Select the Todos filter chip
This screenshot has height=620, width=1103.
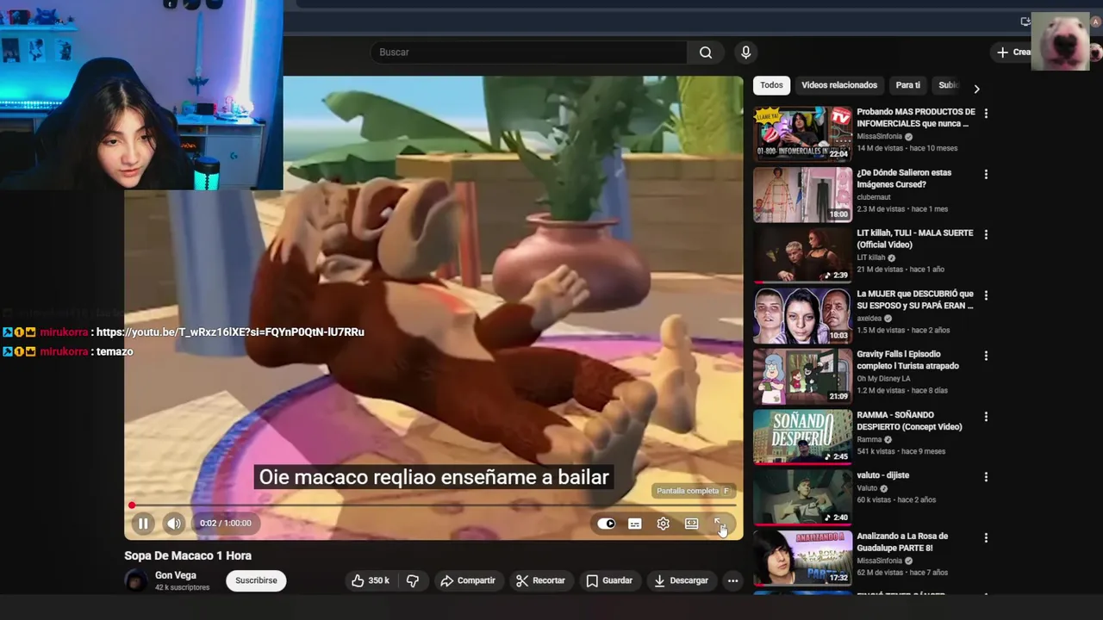coord(771,85)
